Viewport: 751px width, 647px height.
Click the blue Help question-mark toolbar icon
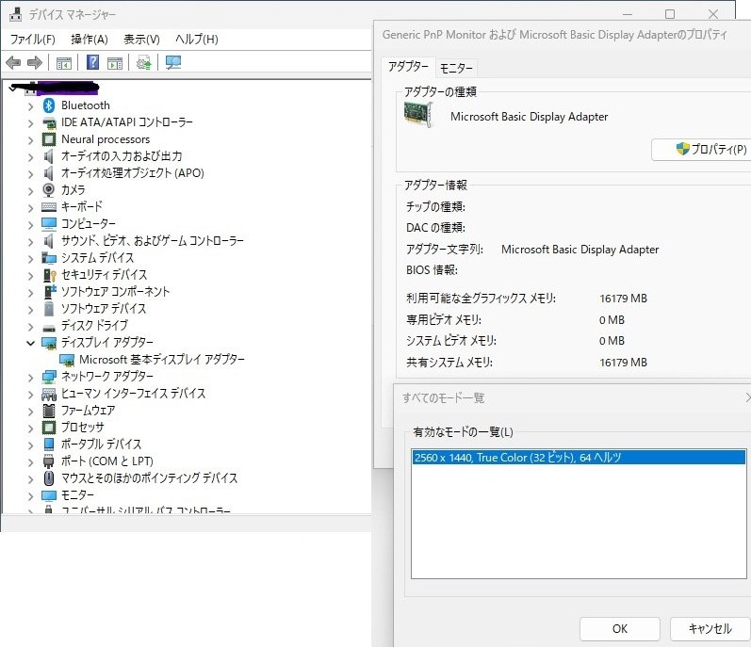(x=93, y=62)
